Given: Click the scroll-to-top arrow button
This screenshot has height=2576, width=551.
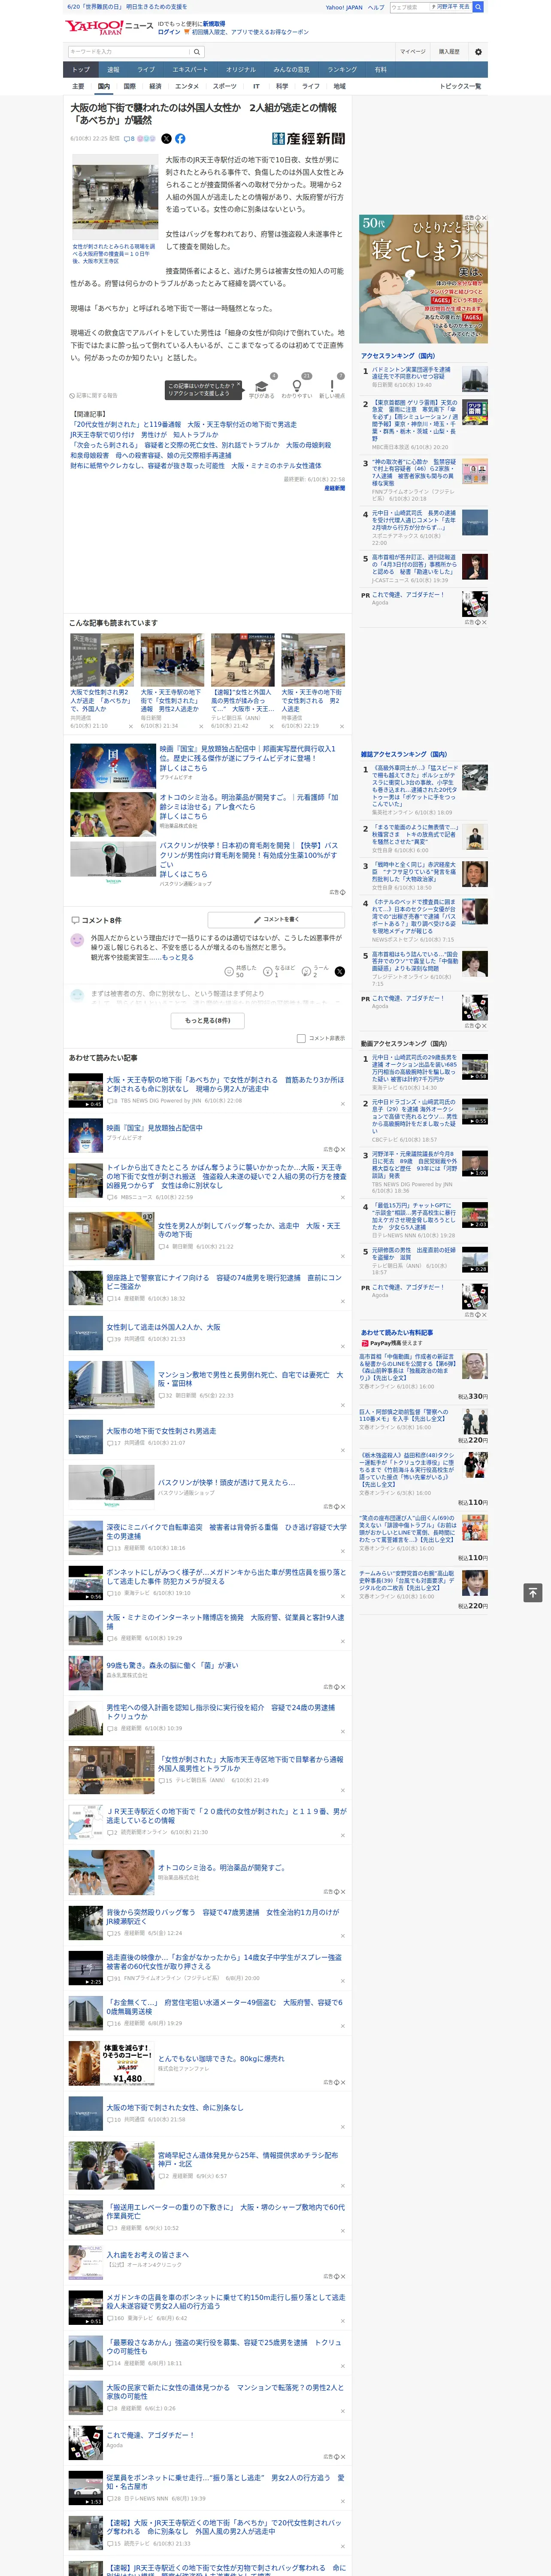Looking at the screenshot, I should (x=533, y=1592).
